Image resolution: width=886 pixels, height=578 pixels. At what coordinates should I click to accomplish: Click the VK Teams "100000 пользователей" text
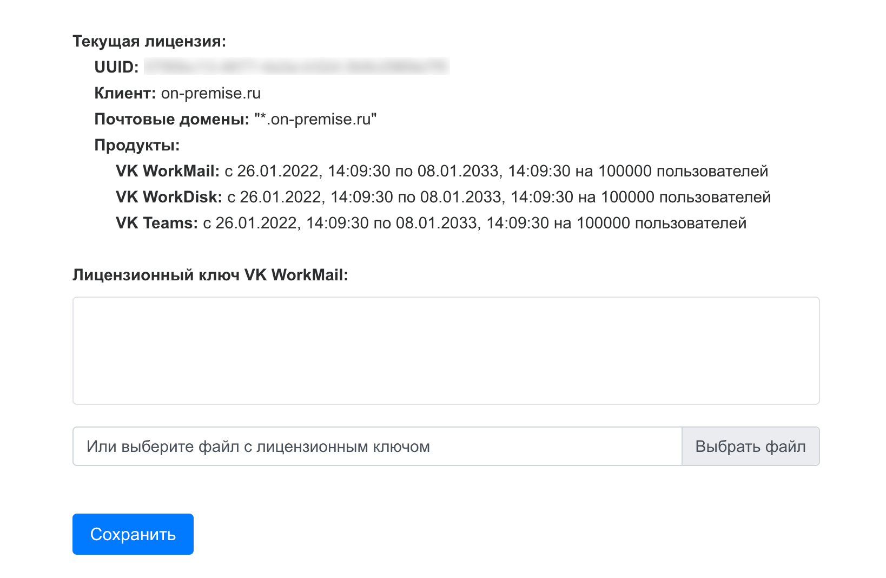[662, 223]
